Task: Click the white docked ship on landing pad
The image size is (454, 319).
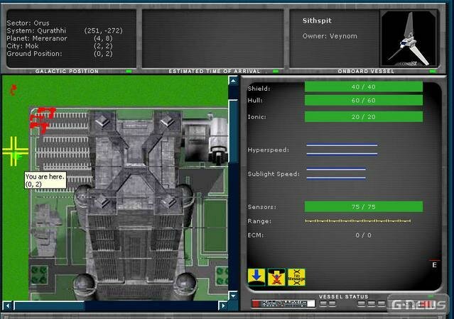Action: [217, 136]
